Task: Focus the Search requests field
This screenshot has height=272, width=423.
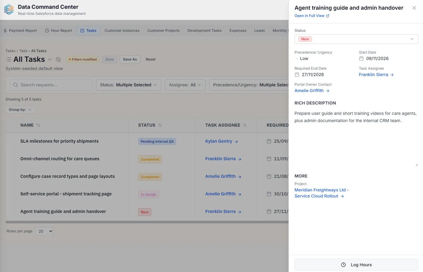Action: click(51, 85)
